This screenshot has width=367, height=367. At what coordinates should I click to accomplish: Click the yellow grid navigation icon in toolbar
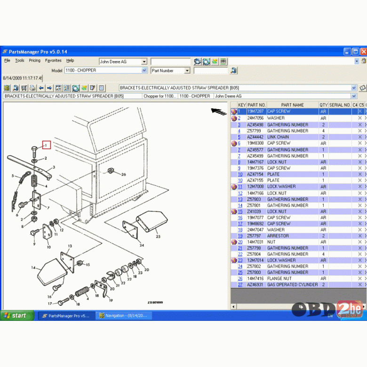[7, 88]
